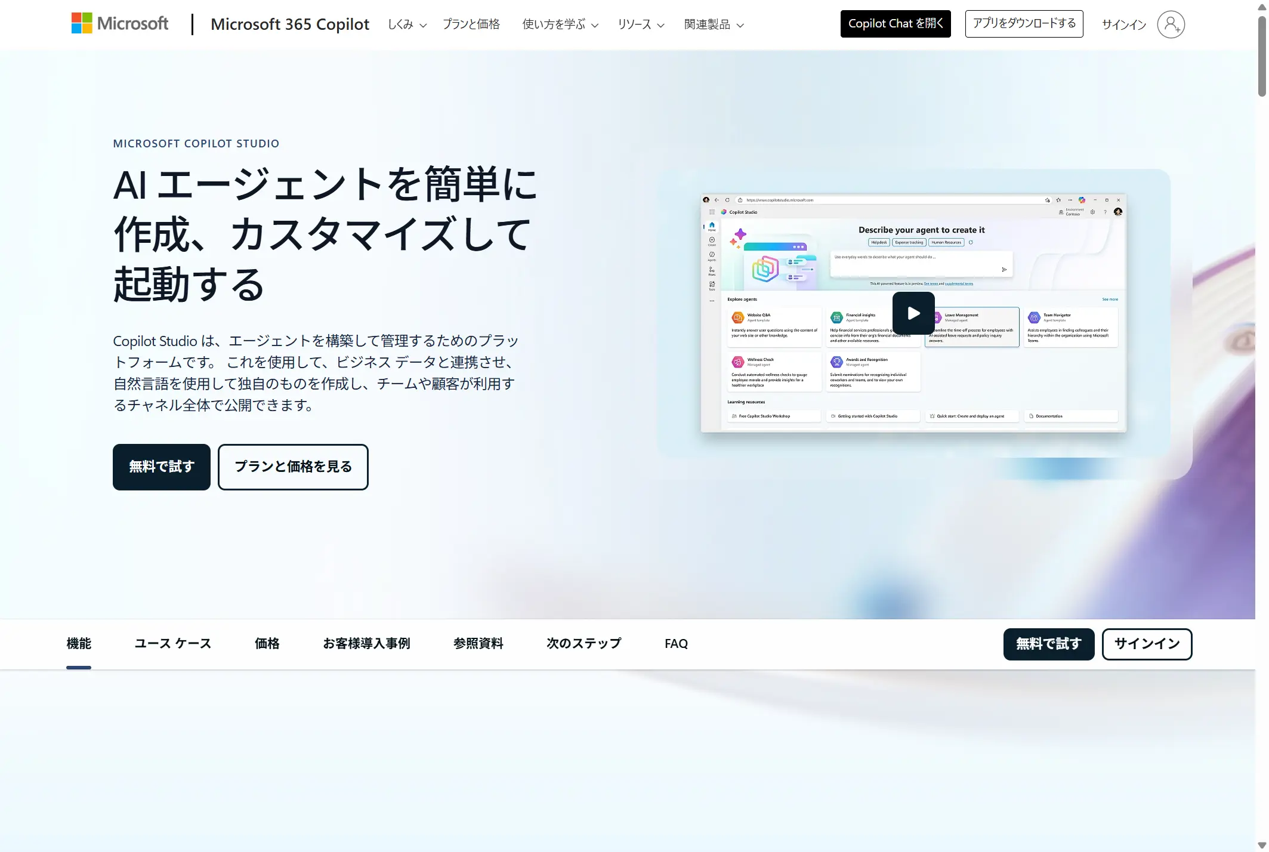Click the hero 無料で試す button
Screen dimensions: 1269x852
click(162, 467)
